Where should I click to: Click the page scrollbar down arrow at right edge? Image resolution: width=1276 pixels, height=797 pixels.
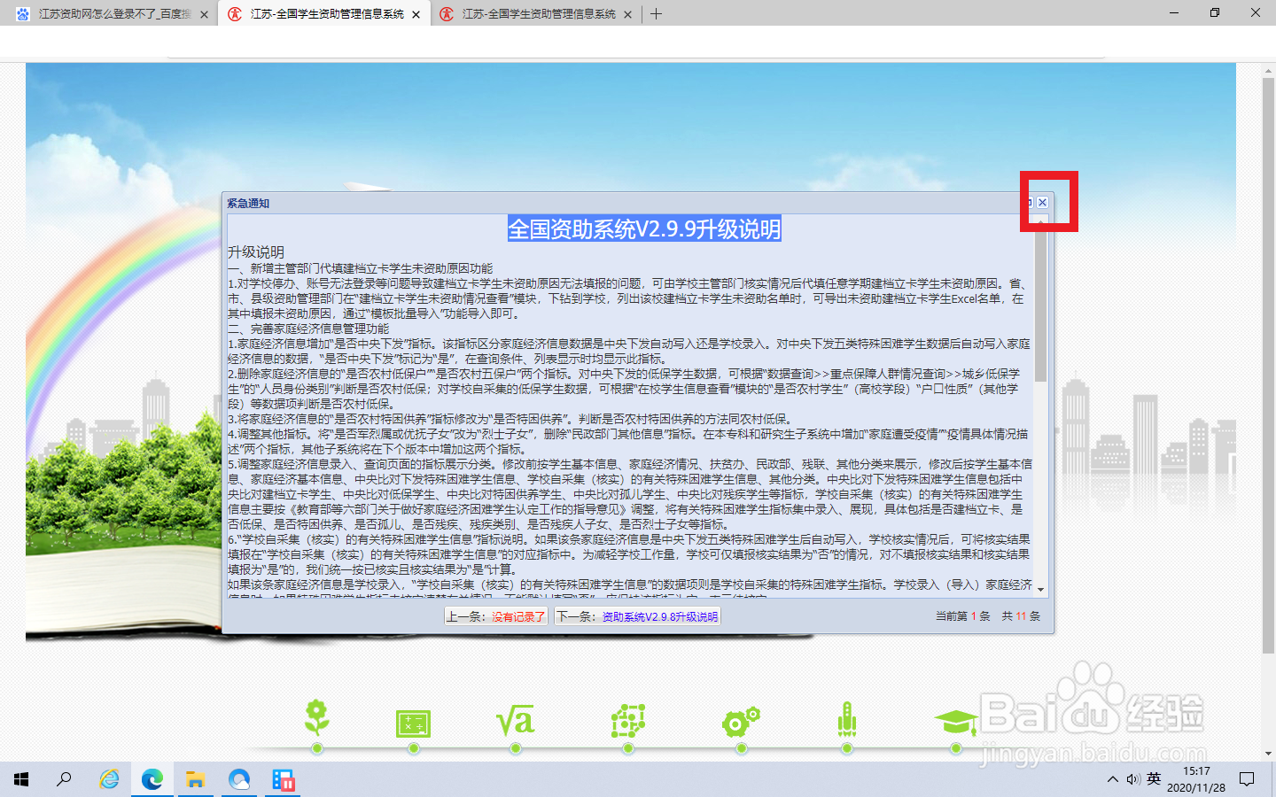(1268, 754)
